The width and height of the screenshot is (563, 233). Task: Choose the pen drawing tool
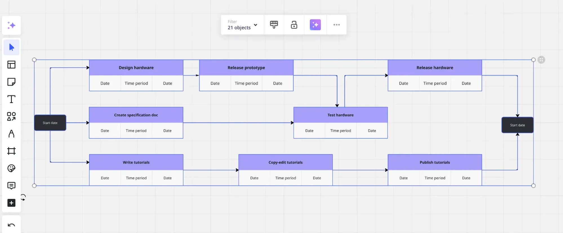[x=11, y=134]
